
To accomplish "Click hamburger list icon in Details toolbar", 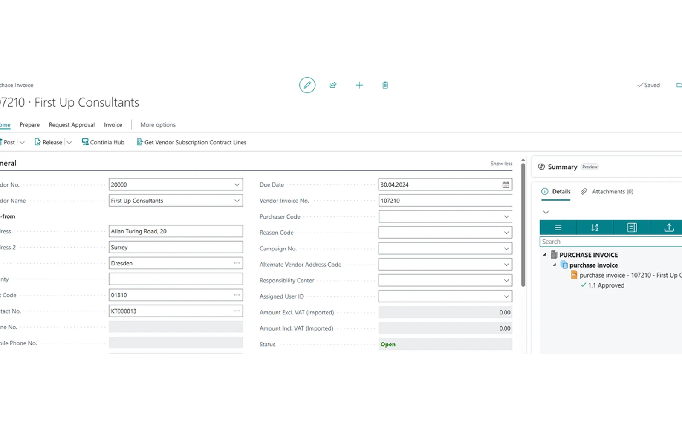I will click(558, 227).
